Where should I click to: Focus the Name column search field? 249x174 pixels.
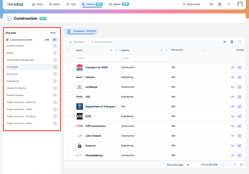click(x=97, y=58)
